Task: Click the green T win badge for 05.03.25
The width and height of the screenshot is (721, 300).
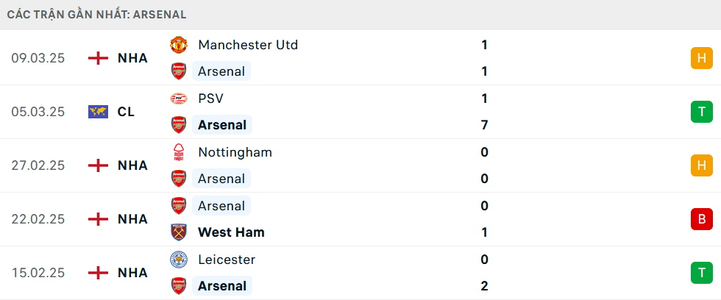Action: pos(702,112)
